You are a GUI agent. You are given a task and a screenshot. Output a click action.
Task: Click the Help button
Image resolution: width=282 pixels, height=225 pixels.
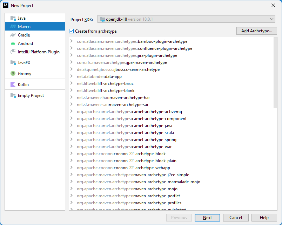pos(264,218)
